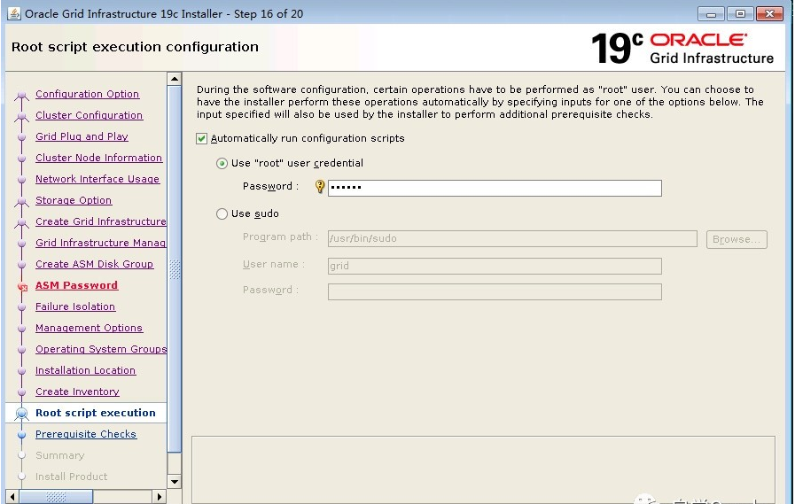
Task: Click step list scroll left arrow
Action: tap(12, 496)
